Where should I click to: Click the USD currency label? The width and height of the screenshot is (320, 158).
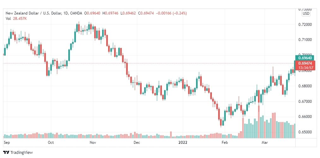coord(306,14)
